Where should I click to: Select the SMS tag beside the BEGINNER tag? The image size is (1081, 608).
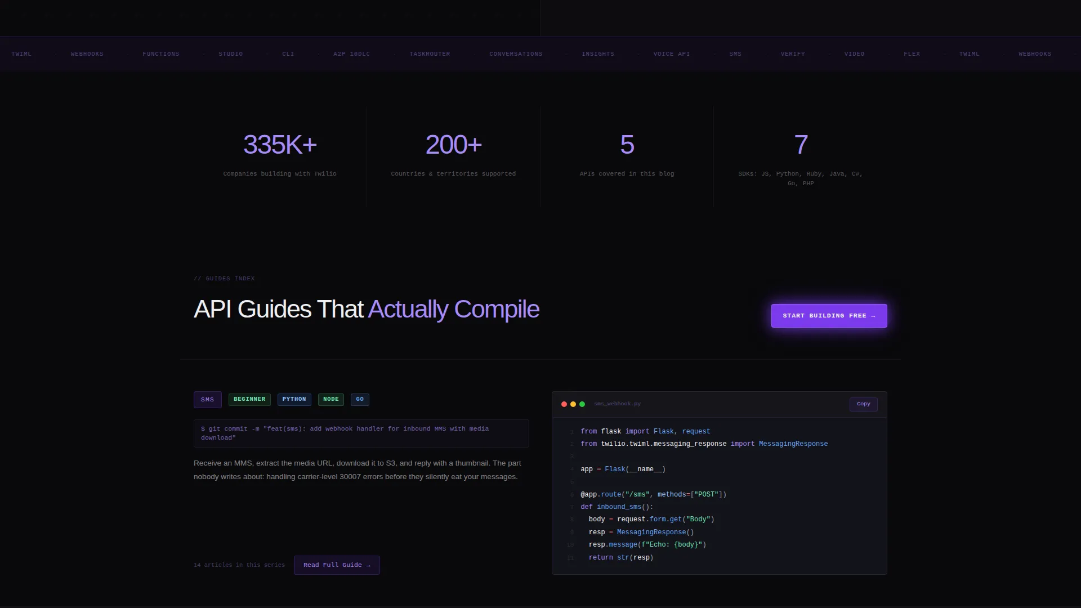(207, 400)
